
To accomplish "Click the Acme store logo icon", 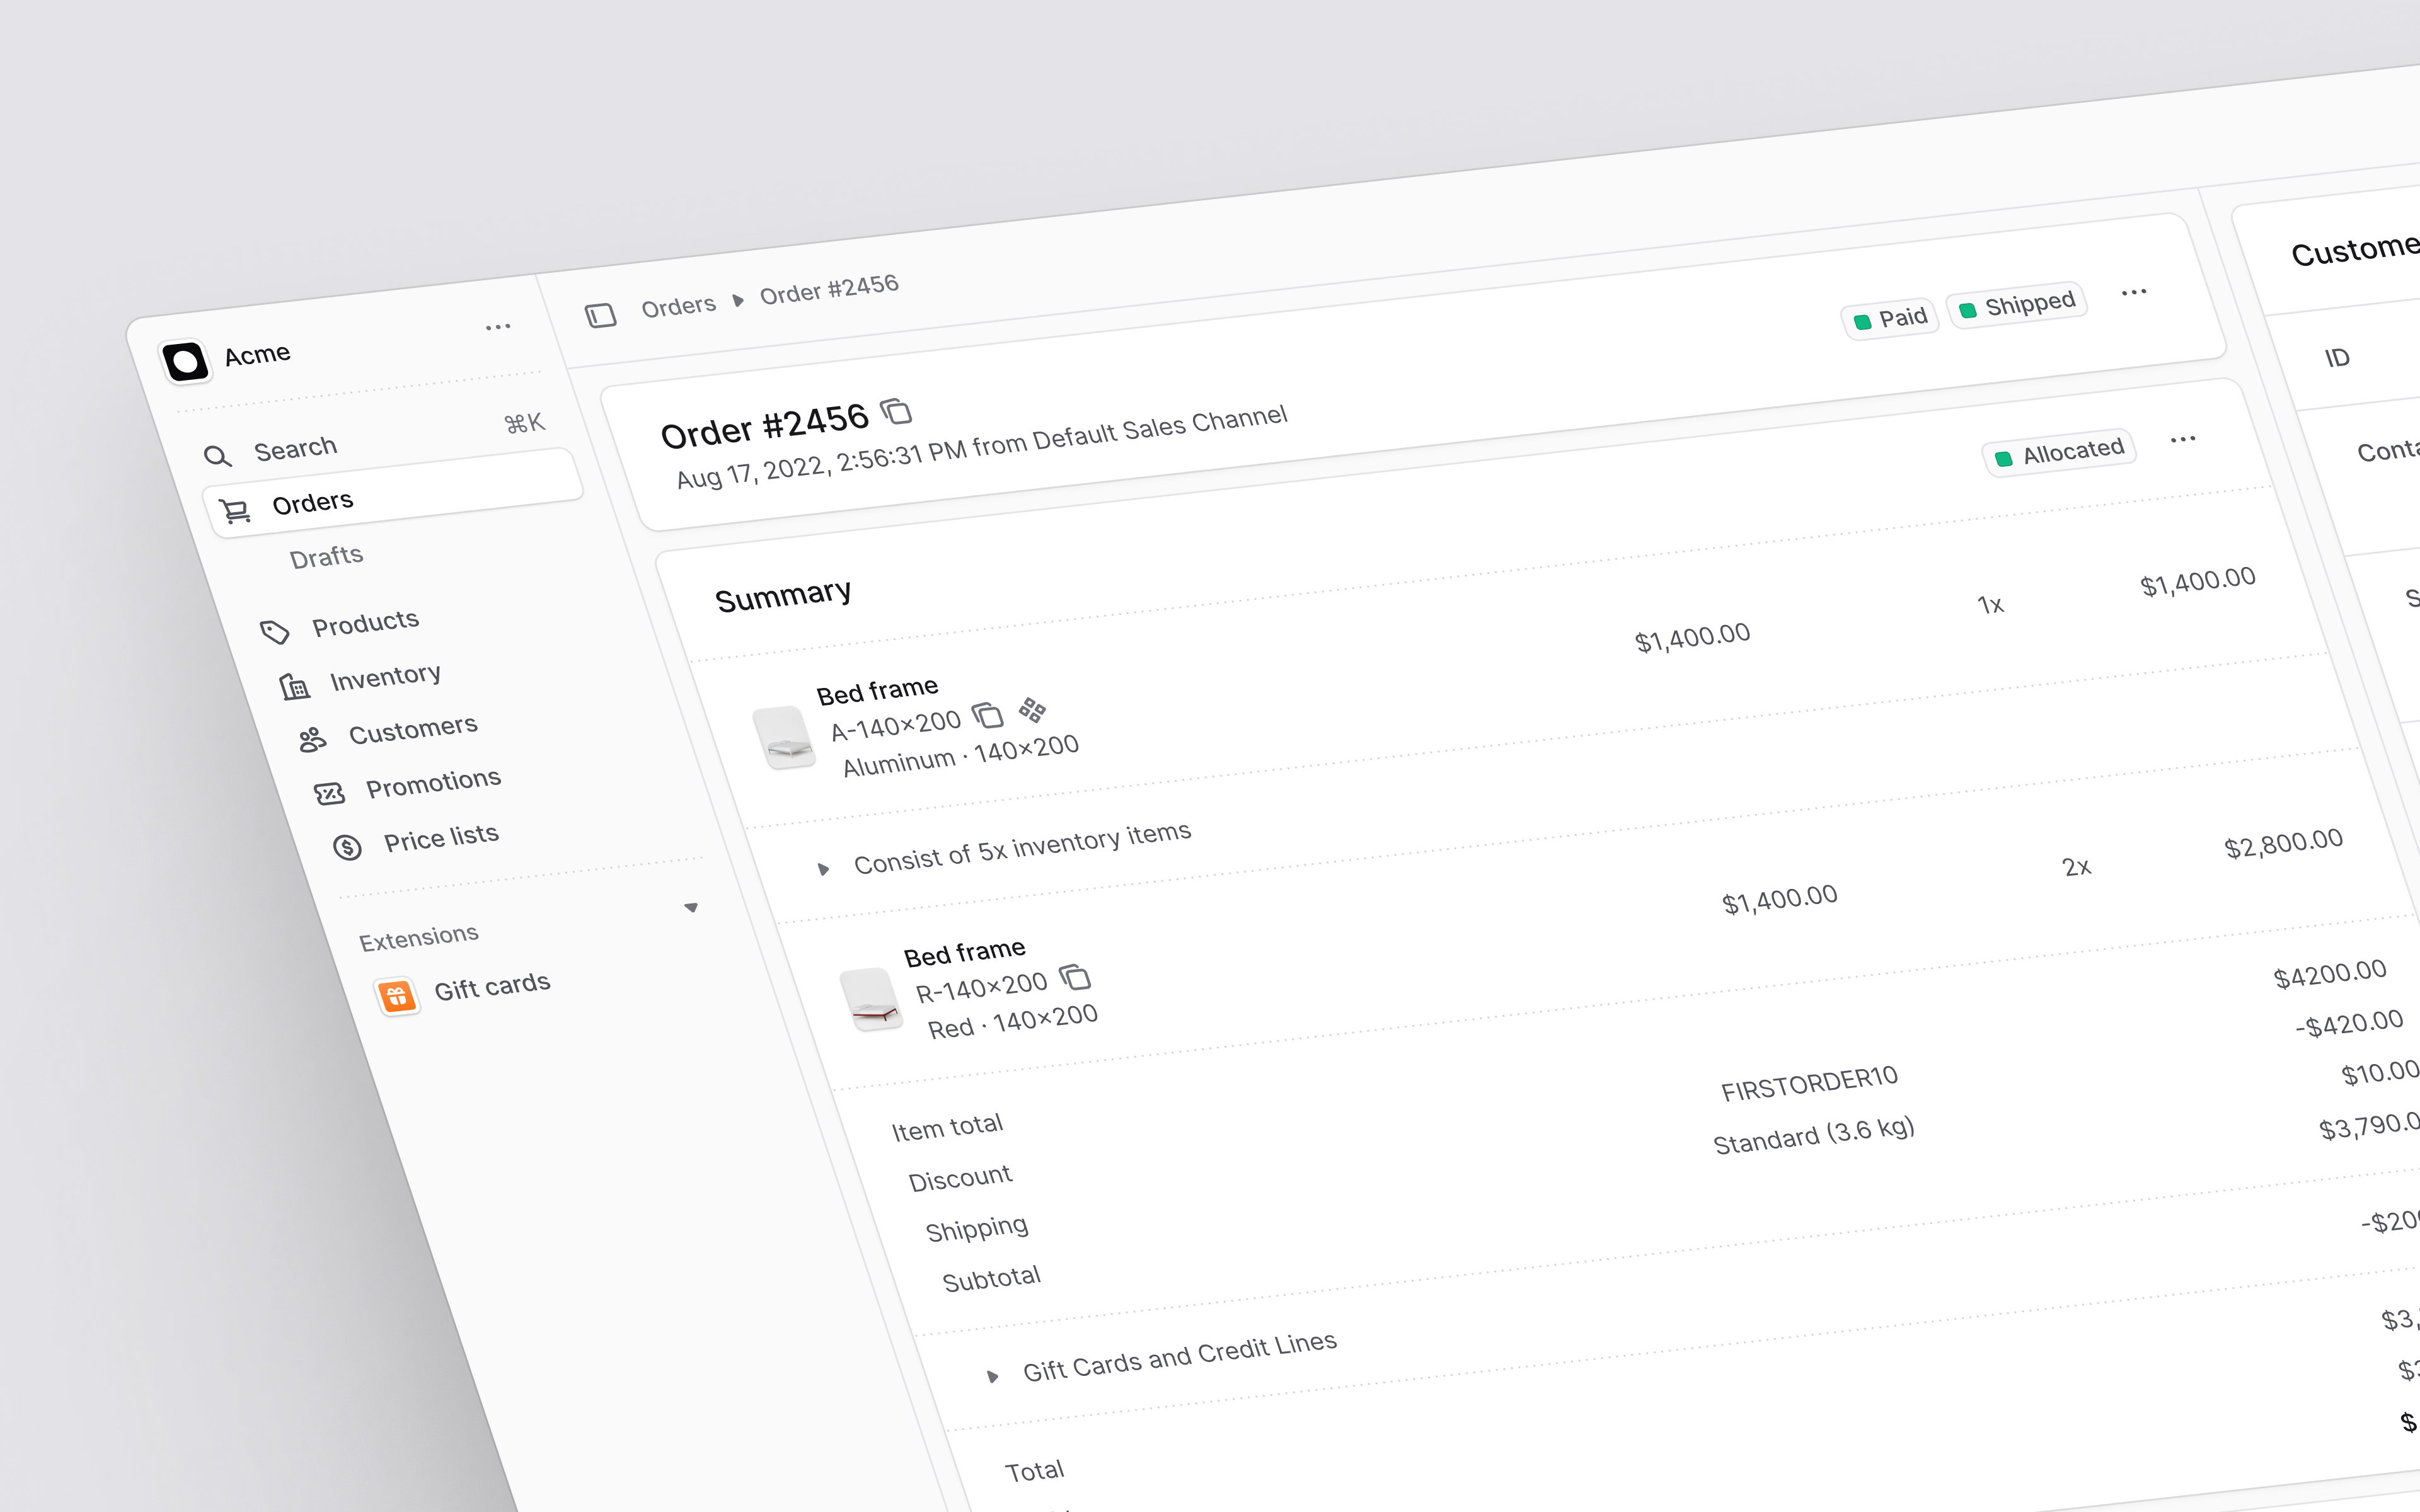I will [185, 362].
